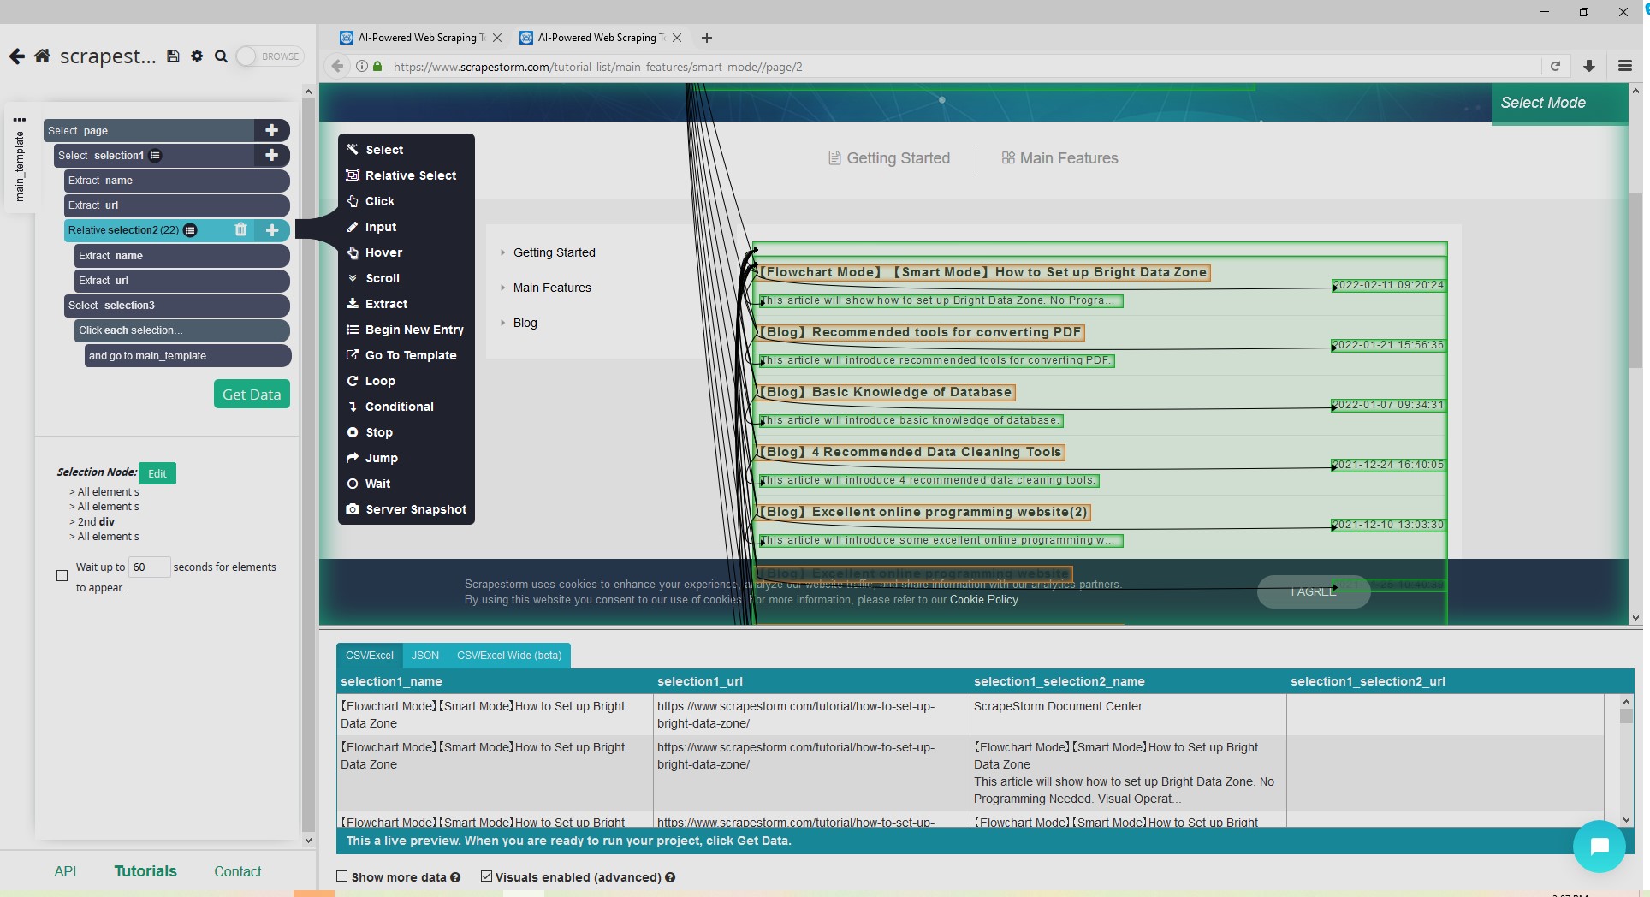Click the address bar URL field
Image resolution: width=1650 pixels, height=897 pixels.
click(965, 67)
